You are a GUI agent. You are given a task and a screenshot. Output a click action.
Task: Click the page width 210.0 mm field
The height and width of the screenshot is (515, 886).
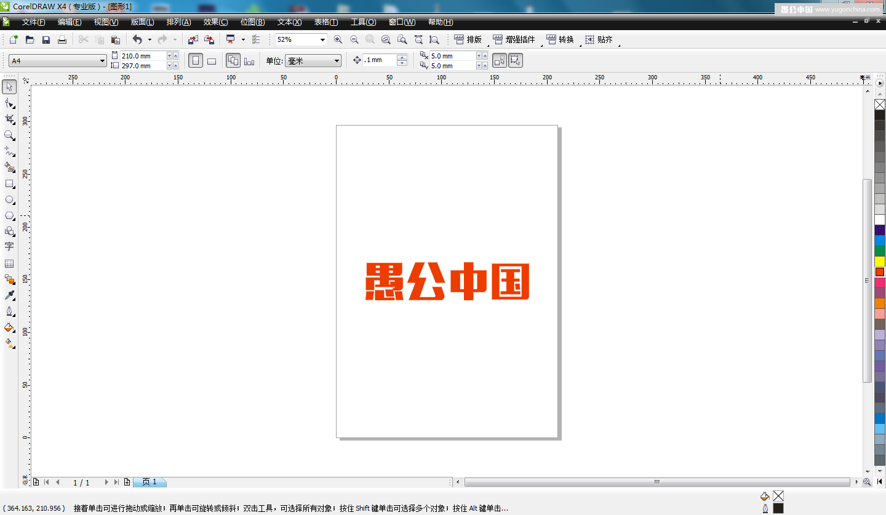pyautogui.click(x=143, y=56)
